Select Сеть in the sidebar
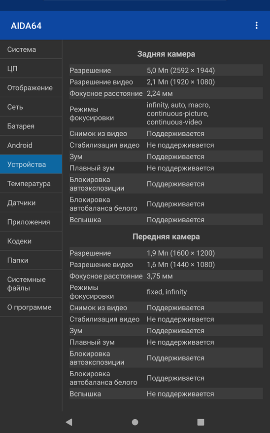 [x=31, y=107]
